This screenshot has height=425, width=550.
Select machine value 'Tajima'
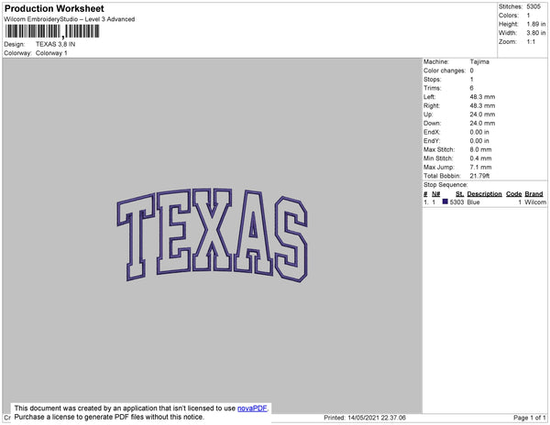click(479, 61)
